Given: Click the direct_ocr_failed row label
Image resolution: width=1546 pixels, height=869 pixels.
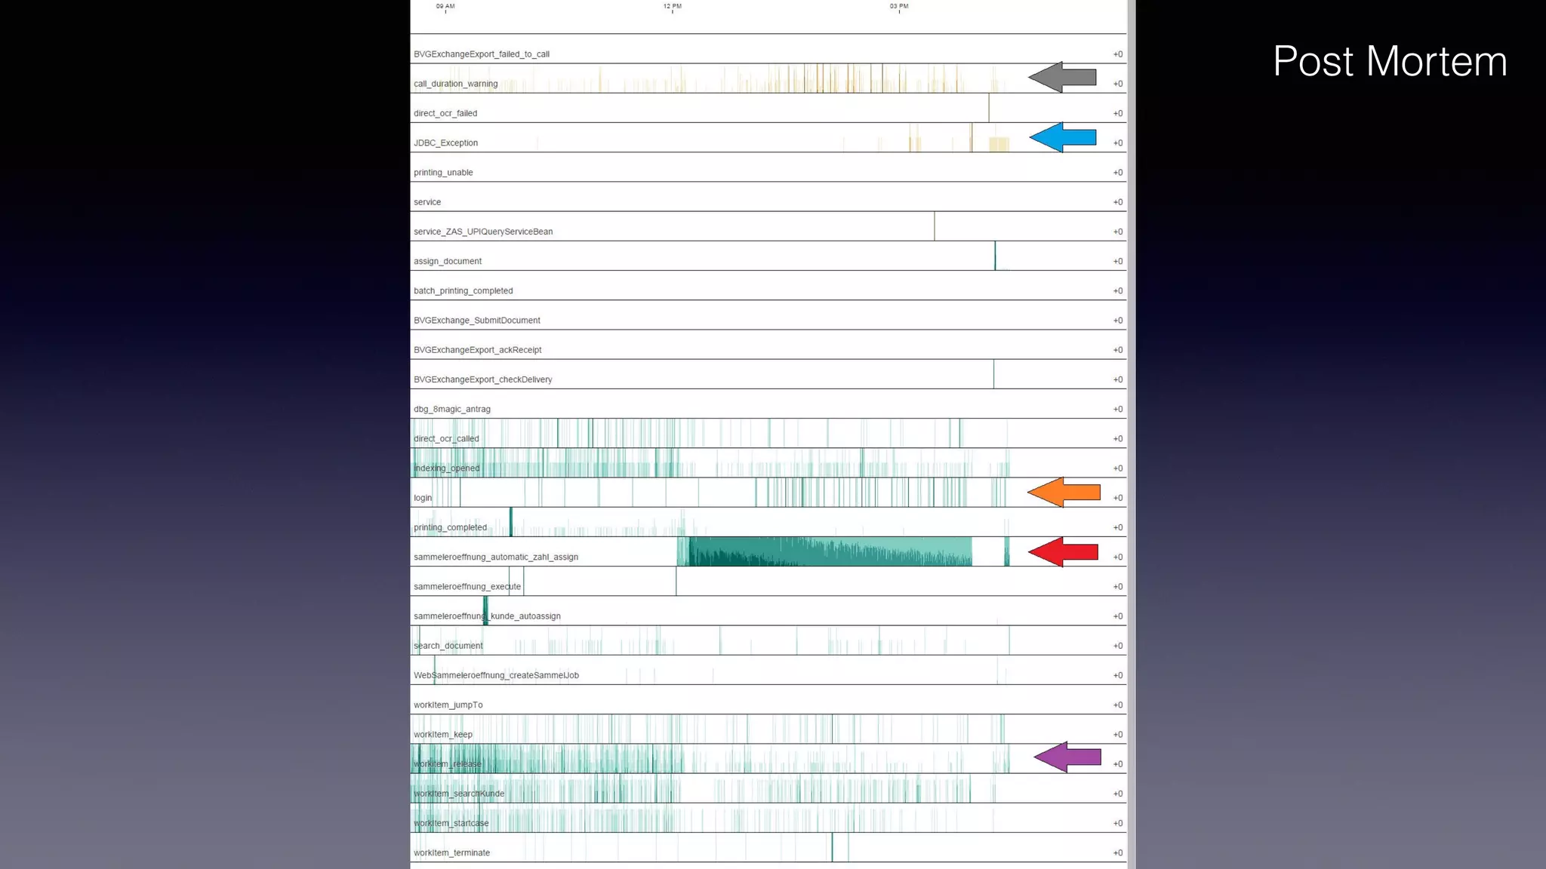Looking at the screenshot, I should (x=445, y=113).
